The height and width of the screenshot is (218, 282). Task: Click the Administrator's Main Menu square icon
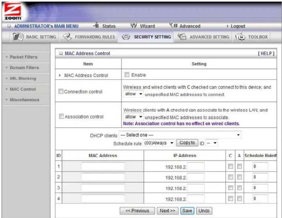point(9,26)
